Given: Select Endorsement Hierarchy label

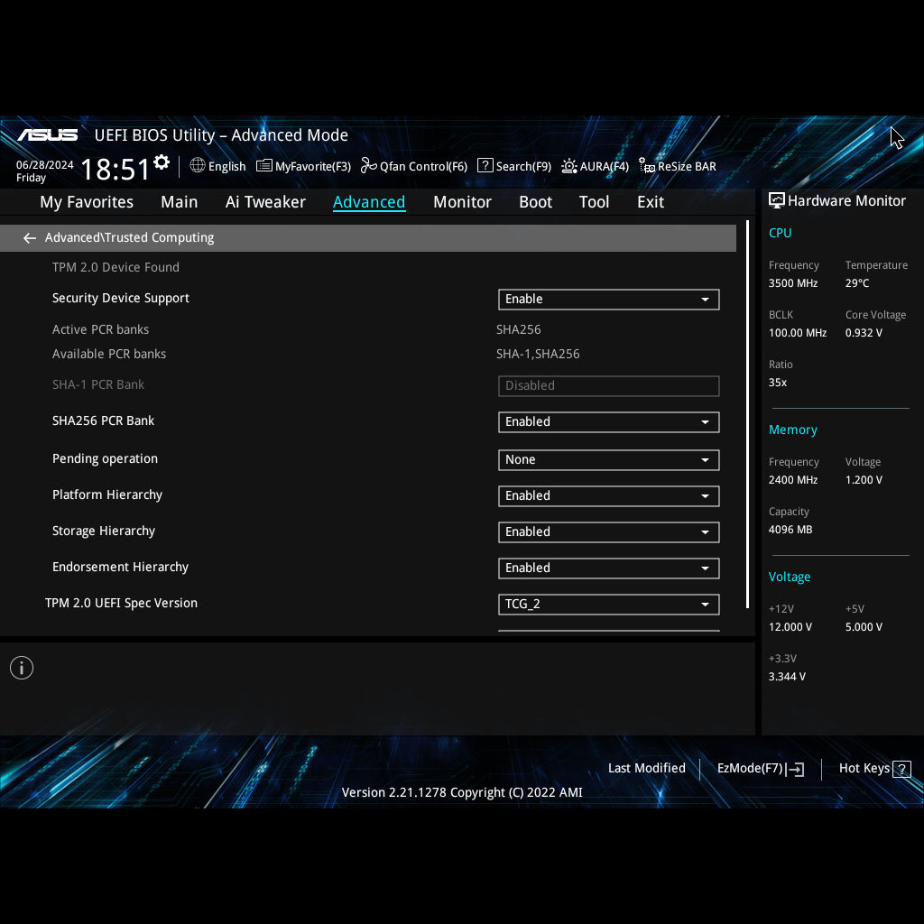Looking at the screenshot, I should (120, 567).
